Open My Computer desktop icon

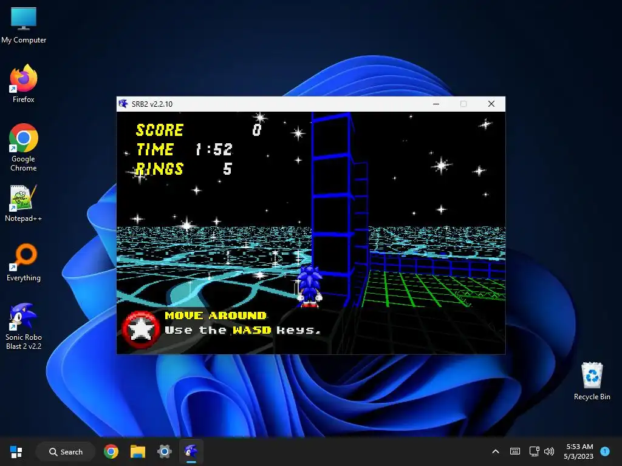[x=24, y=25]
